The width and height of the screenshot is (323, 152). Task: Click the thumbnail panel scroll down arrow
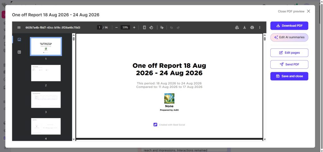point(74,139)
